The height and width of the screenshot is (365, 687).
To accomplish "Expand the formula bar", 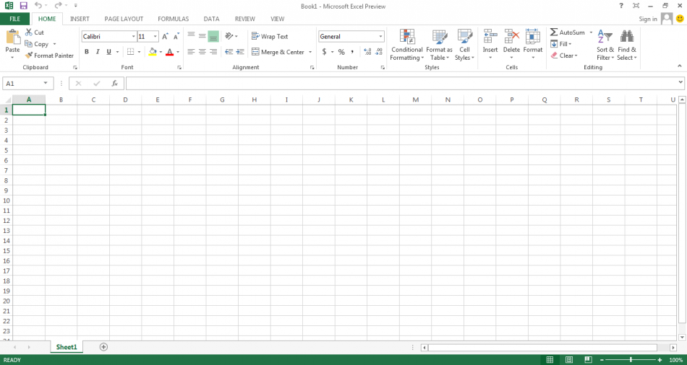I will coord(680,82).
